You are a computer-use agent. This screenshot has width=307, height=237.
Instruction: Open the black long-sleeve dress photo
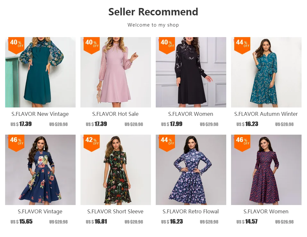(x=191, y=72)
